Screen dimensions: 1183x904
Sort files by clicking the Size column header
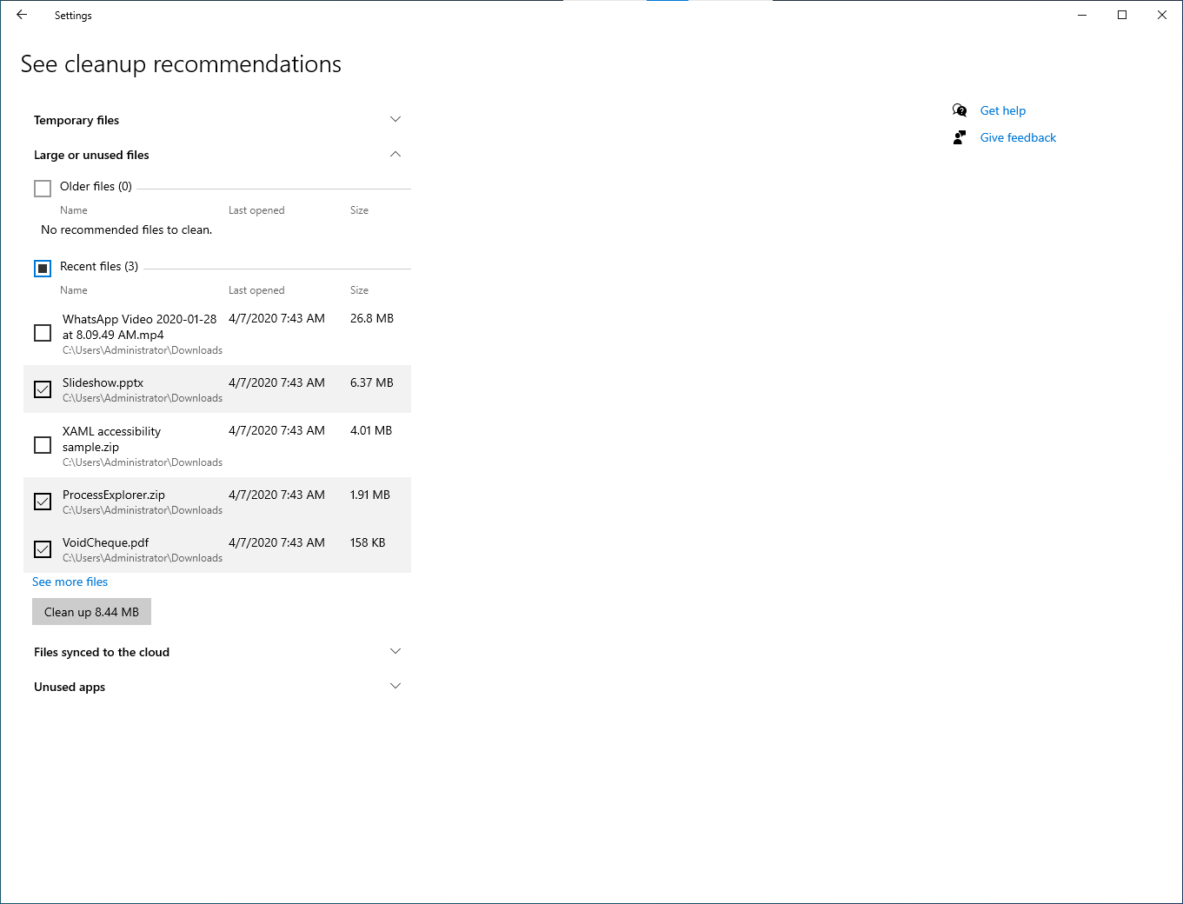pos(359,289)
